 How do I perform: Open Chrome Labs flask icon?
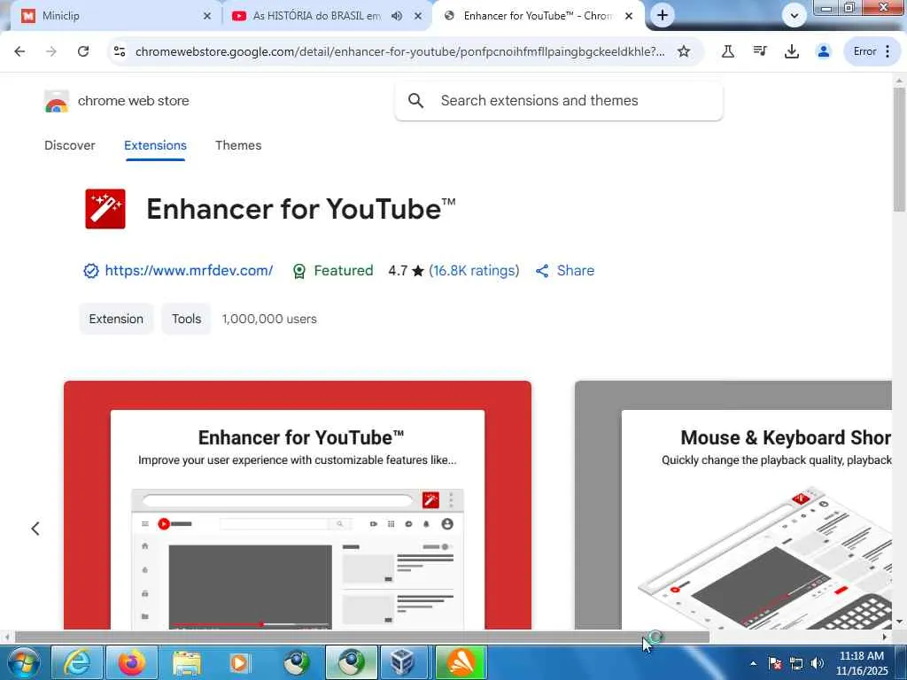point(728,51)
